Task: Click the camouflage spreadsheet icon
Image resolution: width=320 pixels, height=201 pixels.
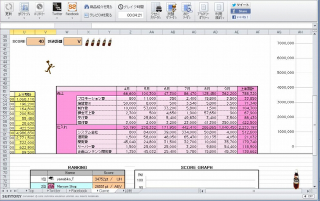Action: click(x=24, y=8)
